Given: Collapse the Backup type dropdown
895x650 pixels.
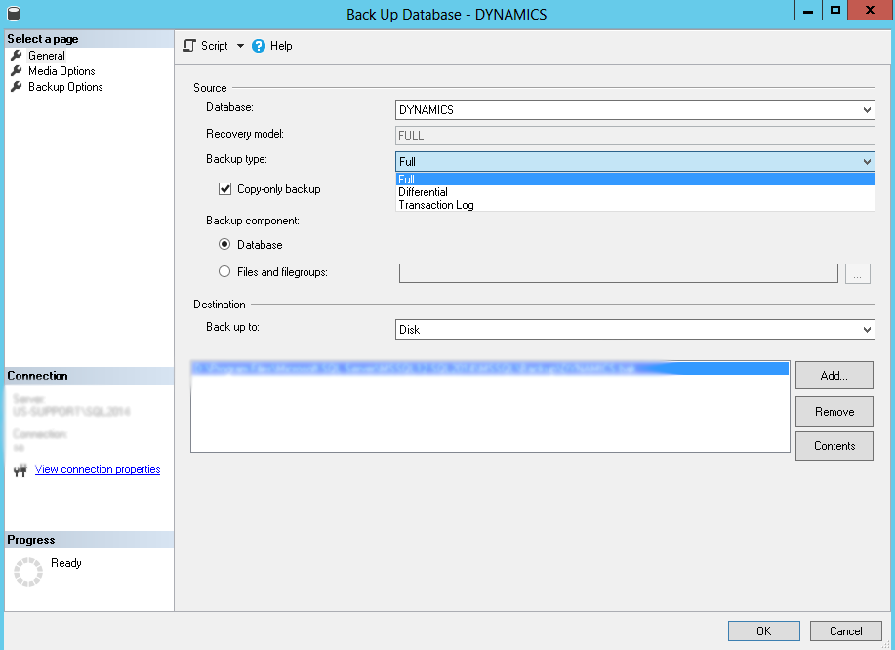Looking at the screenshot, I should (867, 161).
